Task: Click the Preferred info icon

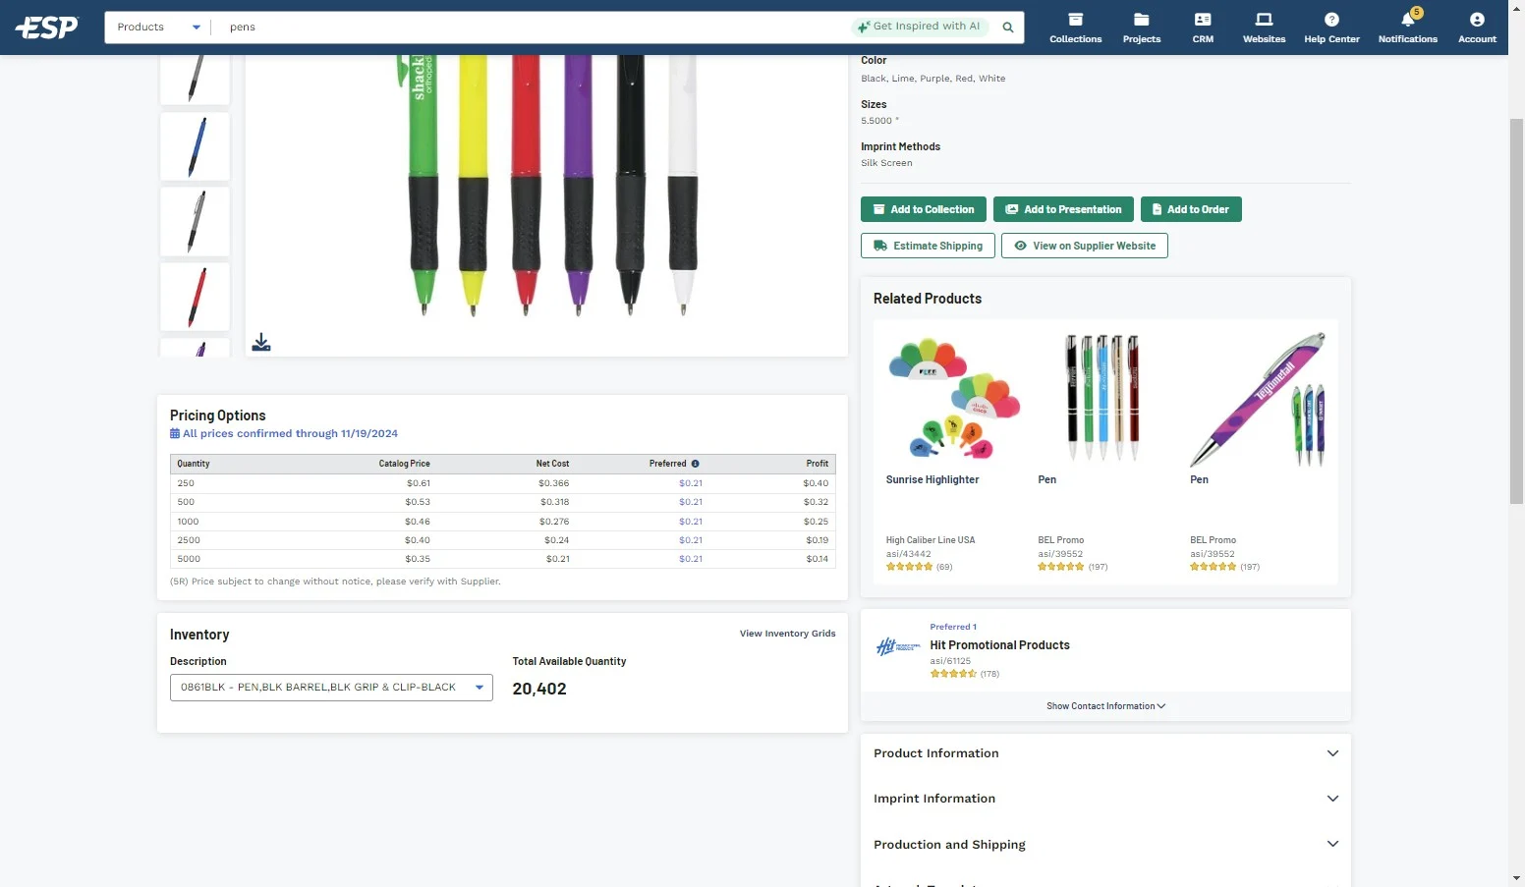Action: [695, 464]
